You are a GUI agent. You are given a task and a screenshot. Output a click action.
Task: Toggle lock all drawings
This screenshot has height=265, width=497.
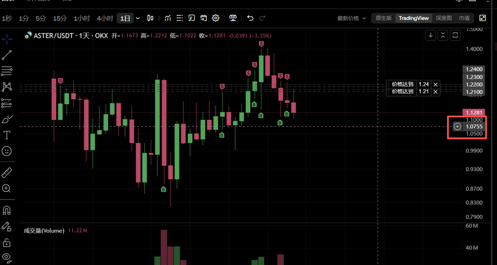click(x=7, y=242)
